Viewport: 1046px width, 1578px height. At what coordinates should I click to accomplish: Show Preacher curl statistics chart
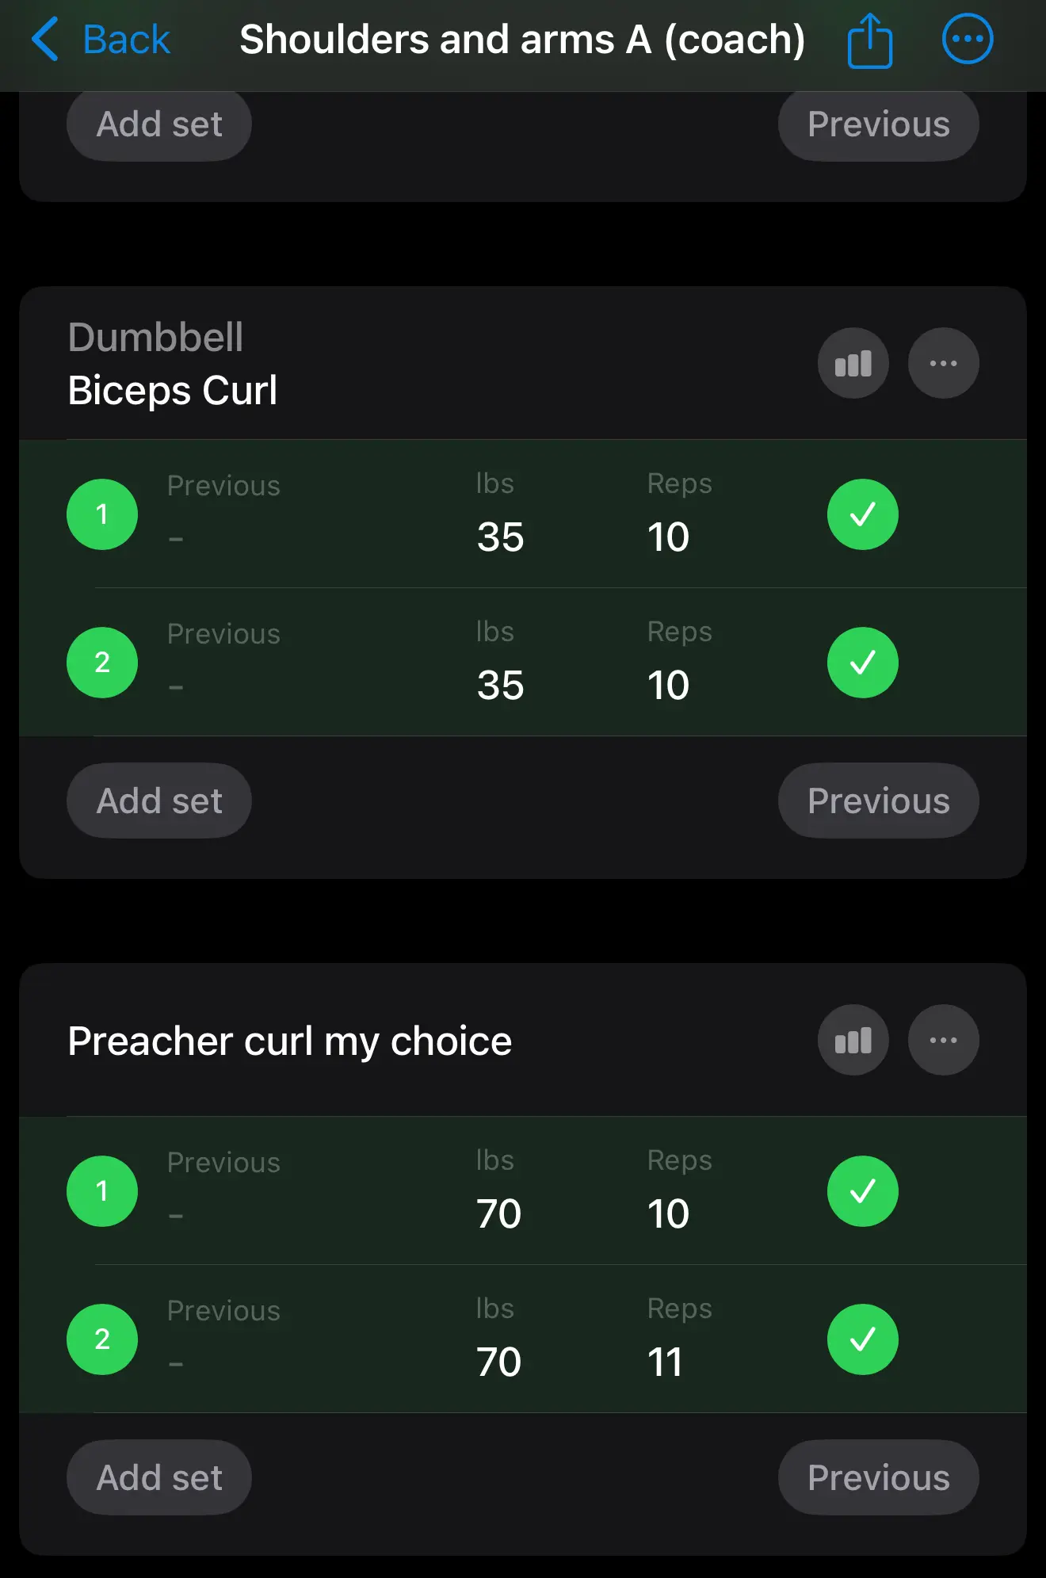click(x=853, y=1041)
